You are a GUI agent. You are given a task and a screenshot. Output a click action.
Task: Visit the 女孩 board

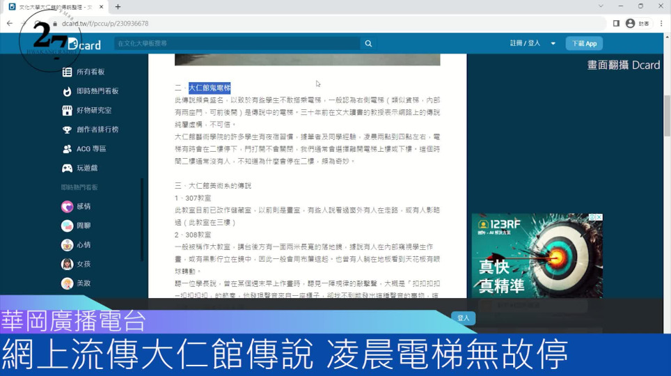click(x=83, y=264)
